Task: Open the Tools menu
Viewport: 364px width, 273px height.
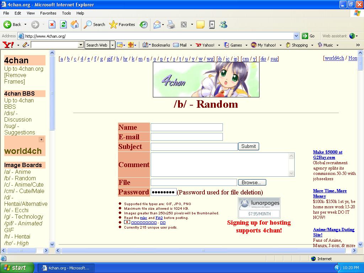Action: click(x=66, y=13)
